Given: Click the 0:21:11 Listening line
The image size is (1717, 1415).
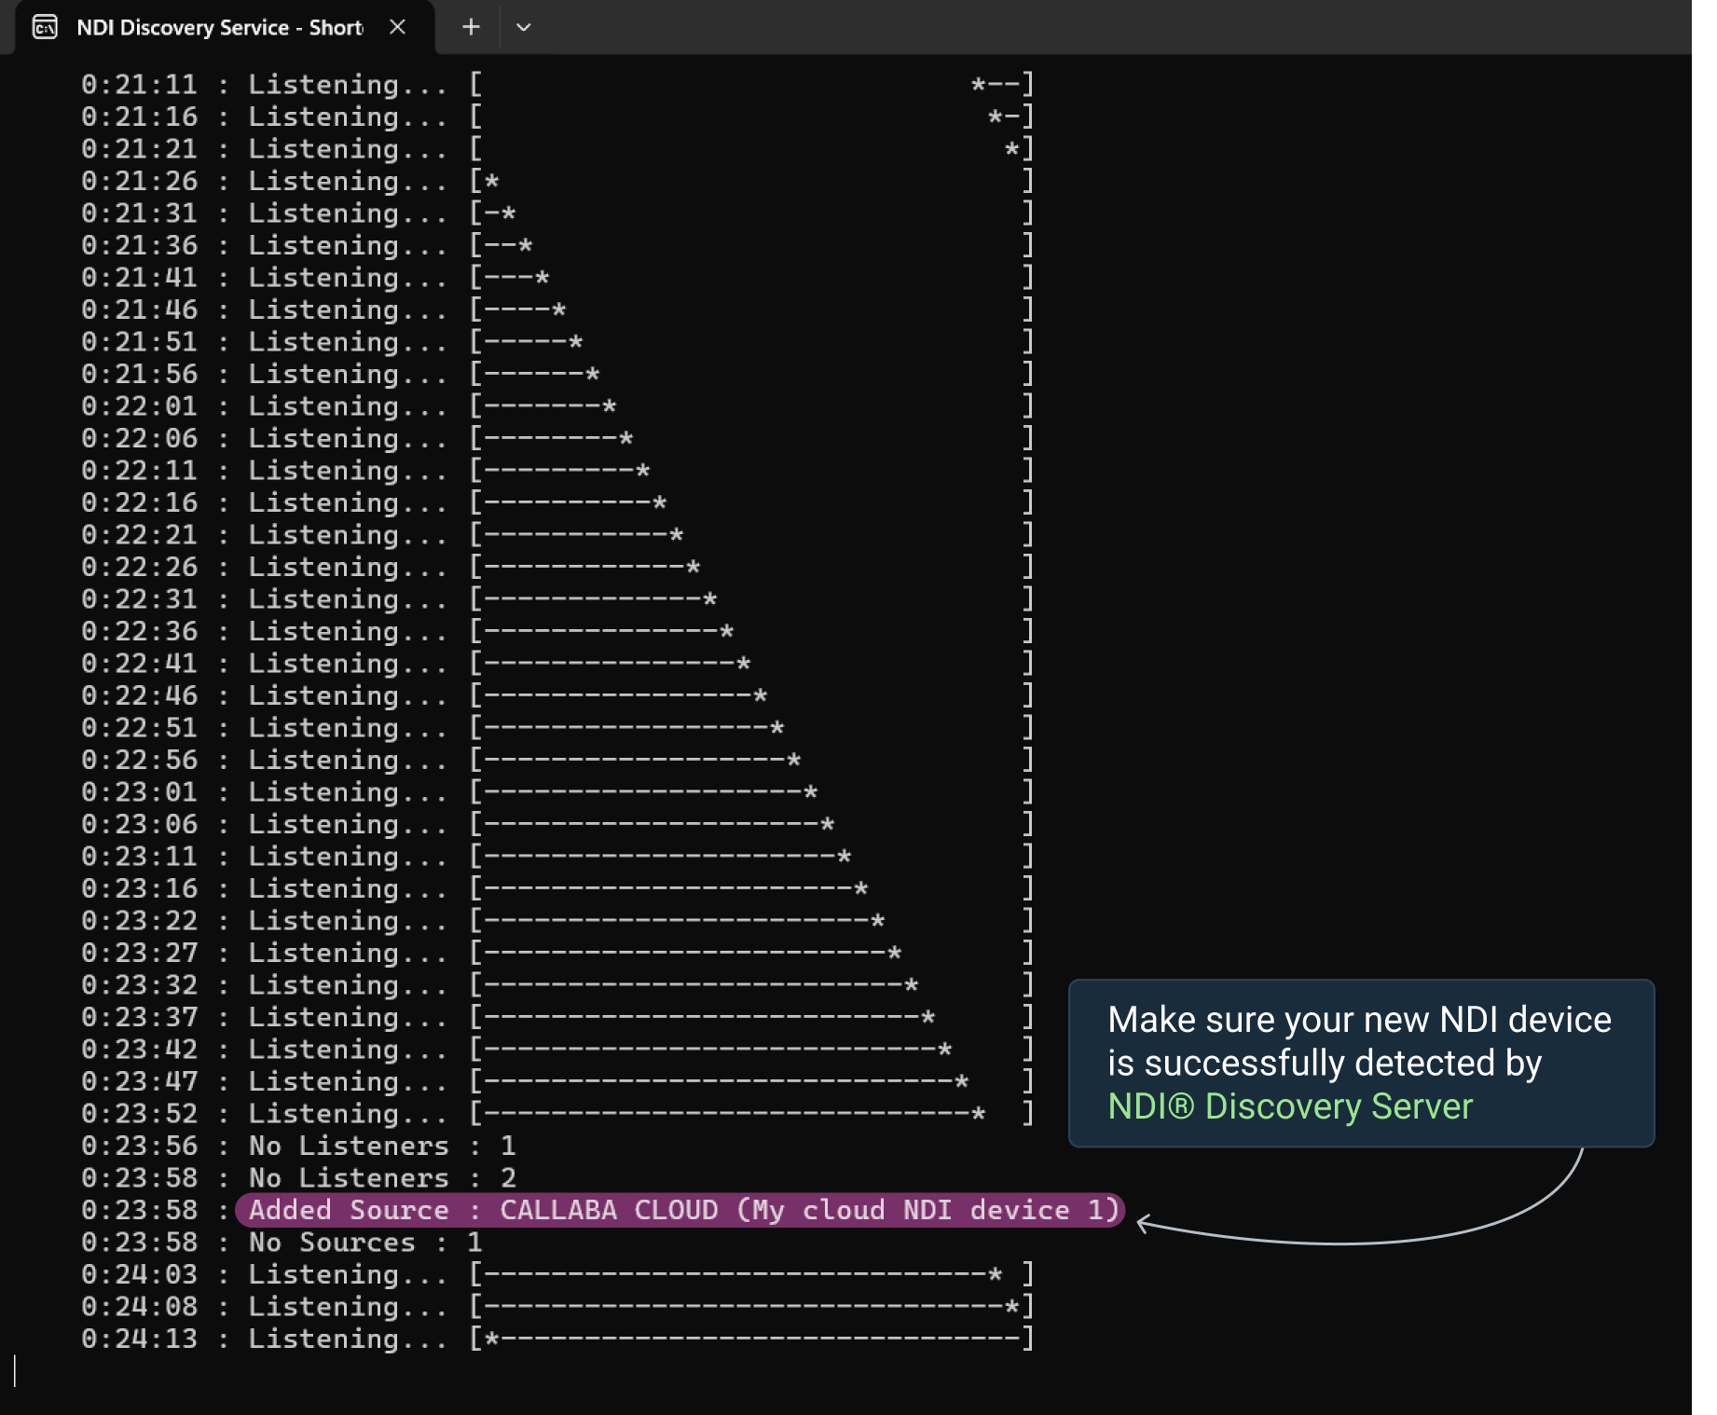Looking at the screenshot, I should [x=557, y=85].
